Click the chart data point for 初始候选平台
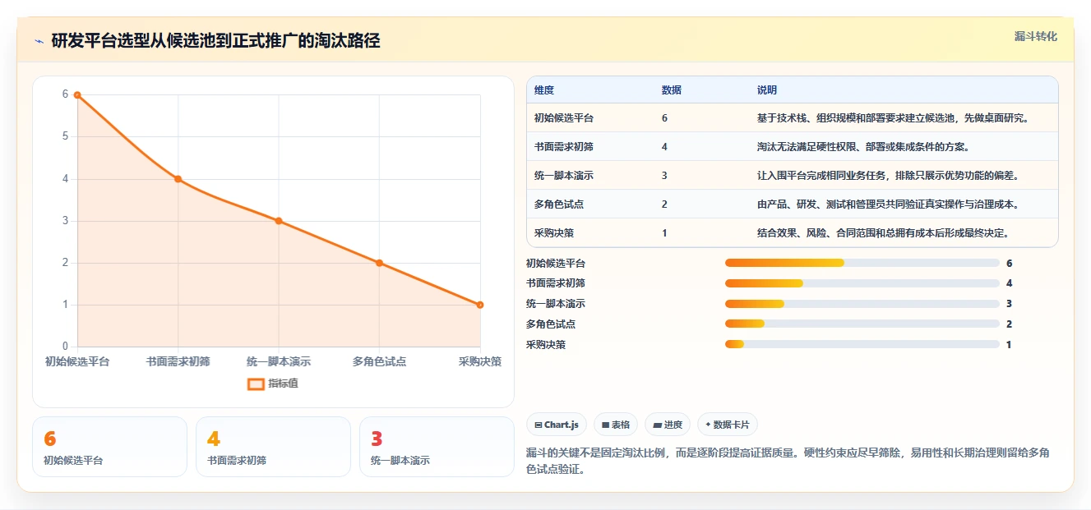 [x=77, y=95]
